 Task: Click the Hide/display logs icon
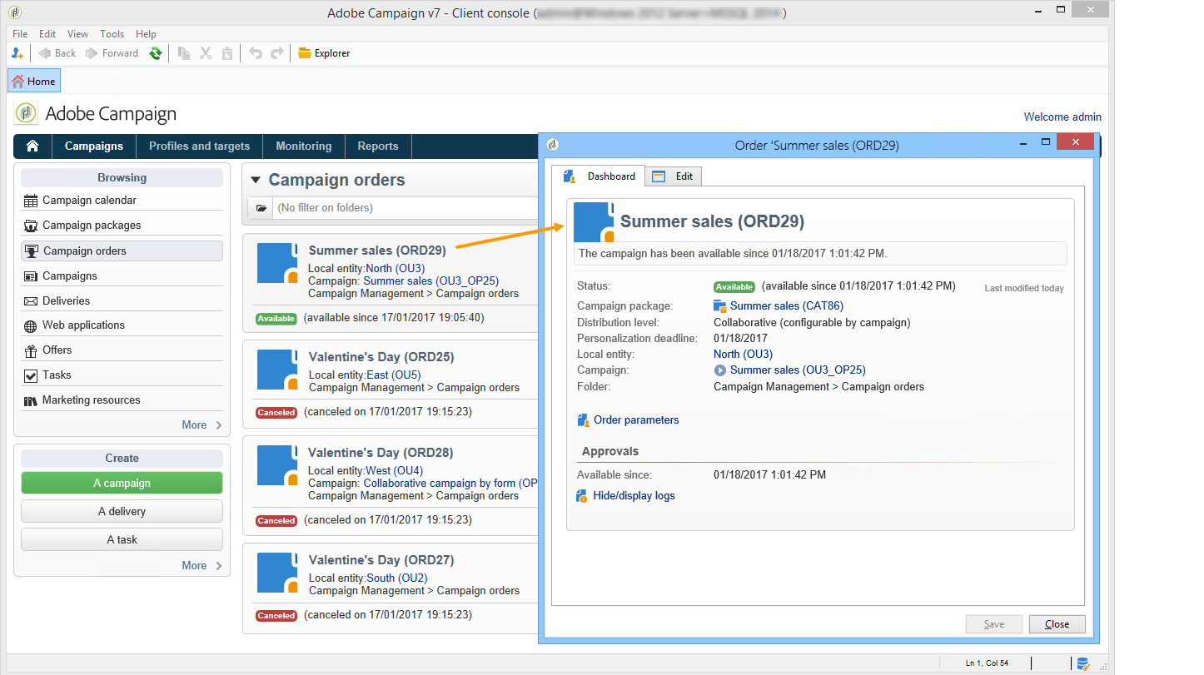(x=583, y=496)
